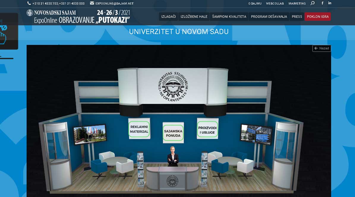Click the email envelope icon

pyautogui.click(x=92, y=3)
